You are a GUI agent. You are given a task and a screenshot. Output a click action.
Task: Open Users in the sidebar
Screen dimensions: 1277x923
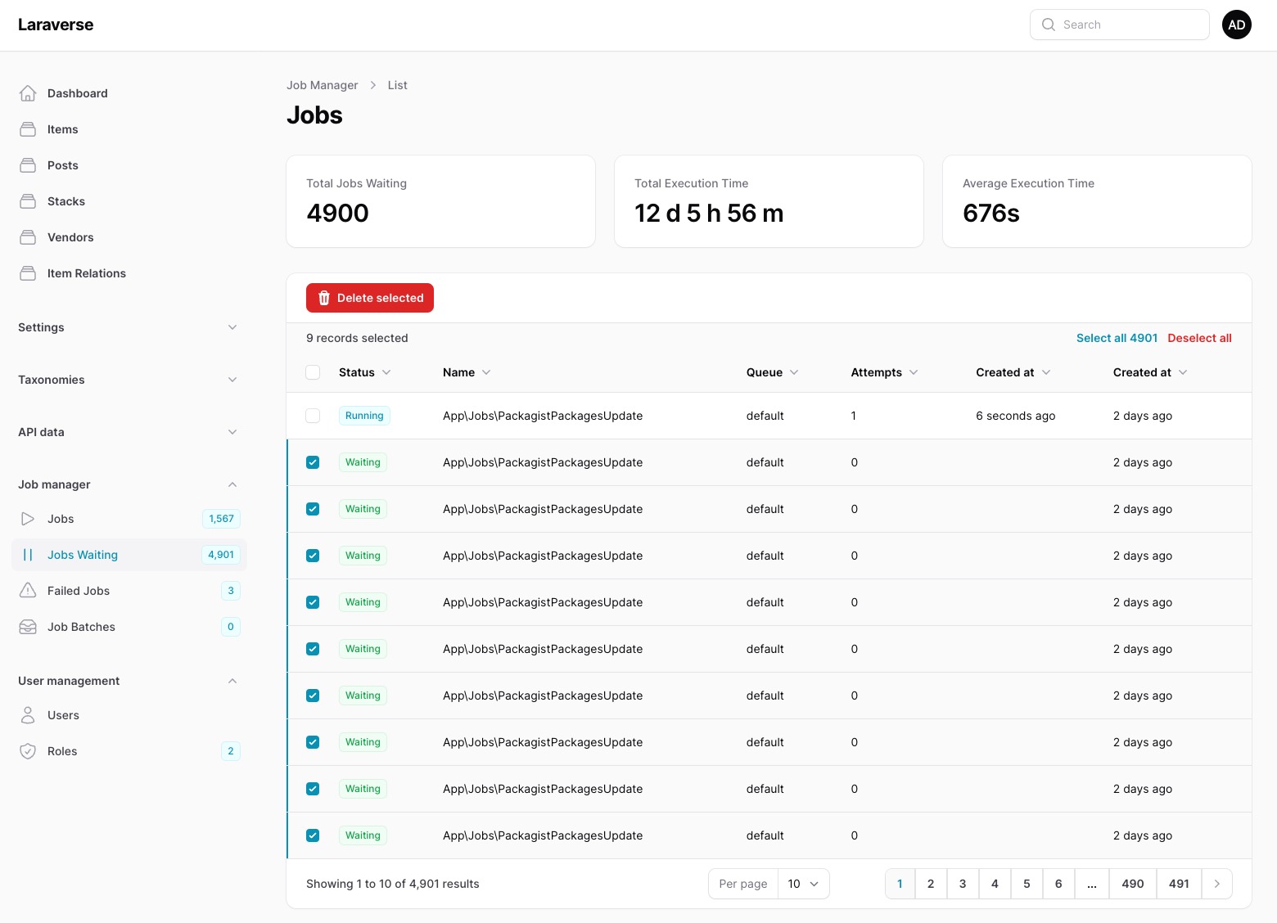[x=129, y=715]
